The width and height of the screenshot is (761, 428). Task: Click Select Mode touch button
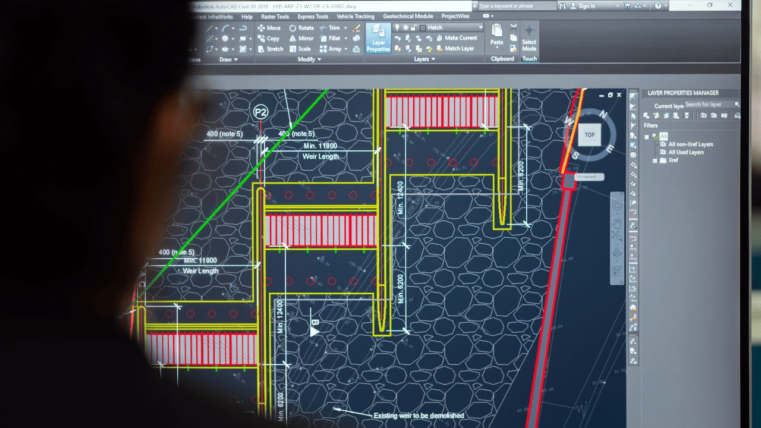(x=529, y=39)
